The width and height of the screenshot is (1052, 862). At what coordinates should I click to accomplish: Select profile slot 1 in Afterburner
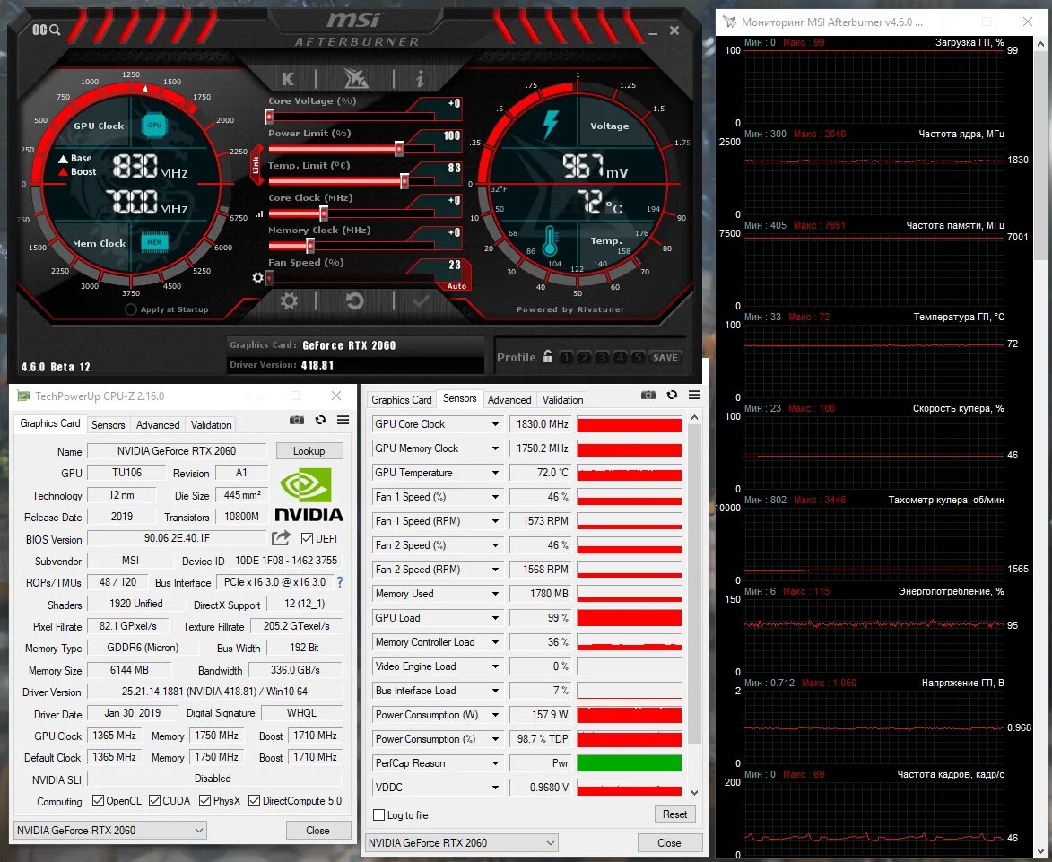566,357
